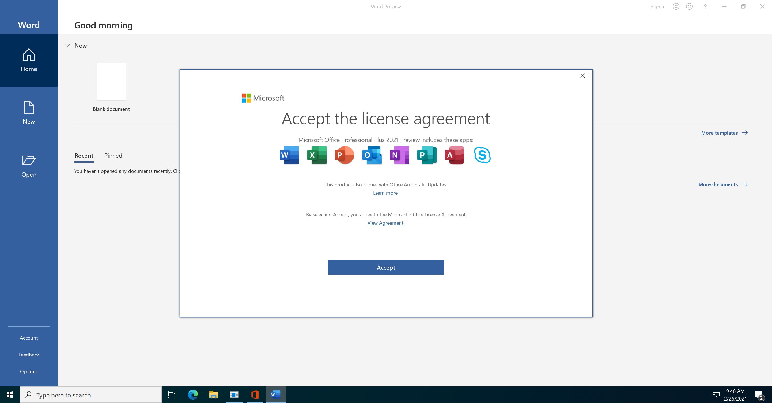The height and width of the screenshot is (403, 772).
Task: Go to Home in Word sidebar
Action: point(29,60)
